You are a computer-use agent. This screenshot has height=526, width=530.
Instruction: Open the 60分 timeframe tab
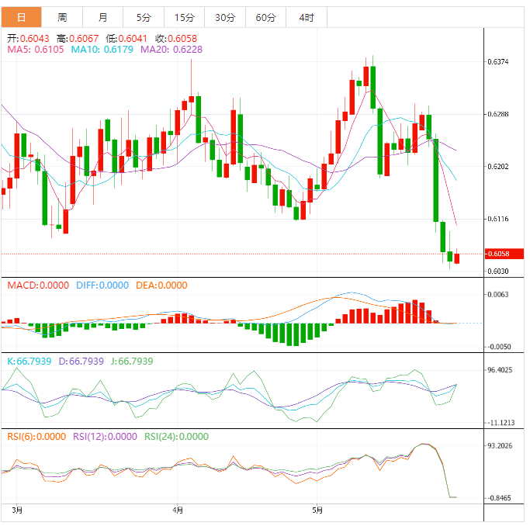click(265, 17)
